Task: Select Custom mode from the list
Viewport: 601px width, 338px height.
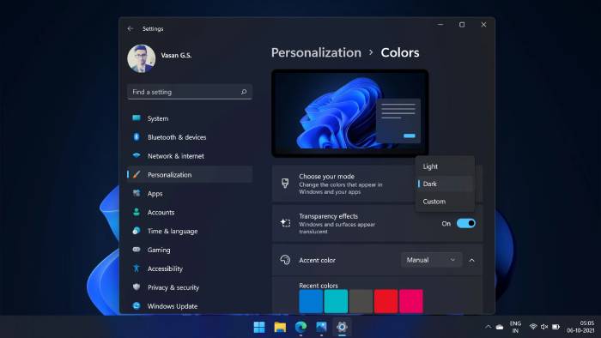Action: click(x=445, y=202)
